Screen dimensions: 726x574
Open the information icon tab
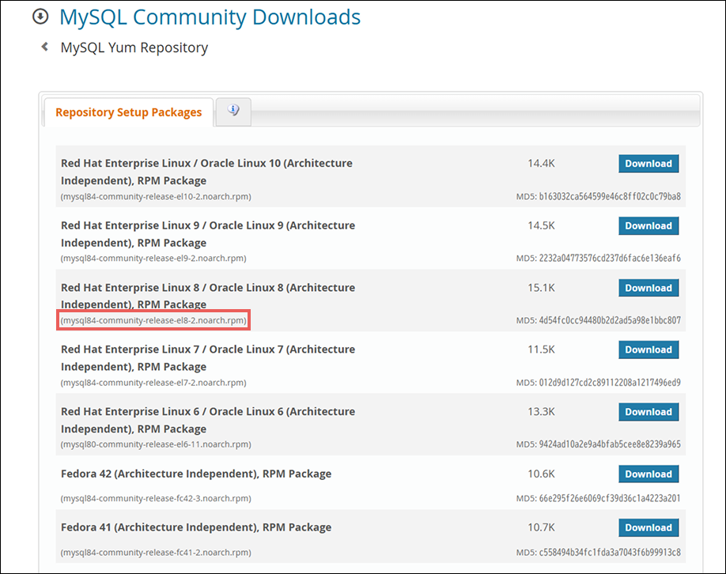pyautogui.click(x=233, y=111)
